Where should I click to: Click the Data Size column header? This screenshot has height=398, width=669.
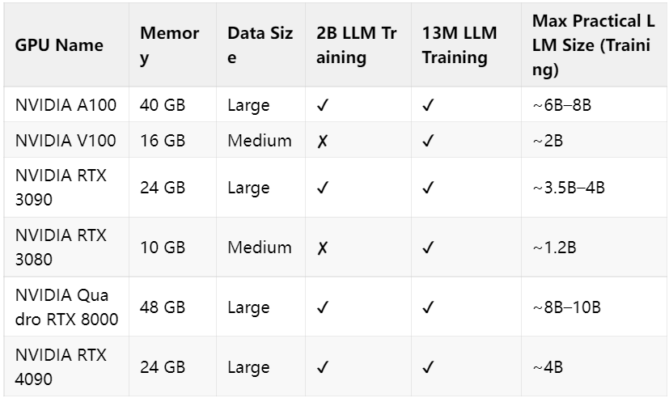260,45
